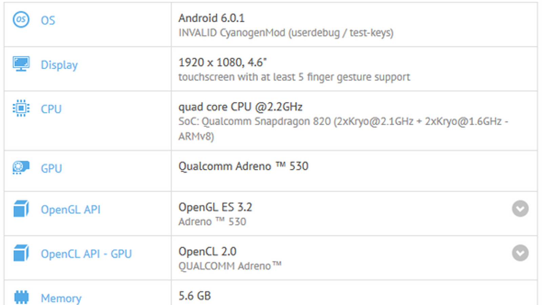Viewport: 542px width, 305px height.
Task: Open the OS label link
Action: coord(48,20)
